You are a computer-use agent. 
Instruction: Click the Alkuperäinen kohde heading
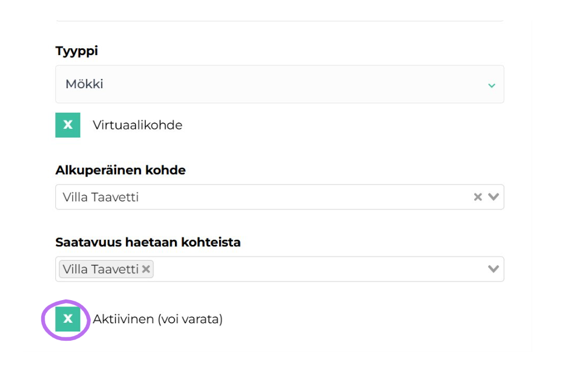tap(120, 170)
